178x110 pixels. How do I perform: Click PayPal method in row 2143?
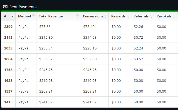coord(24,38)
